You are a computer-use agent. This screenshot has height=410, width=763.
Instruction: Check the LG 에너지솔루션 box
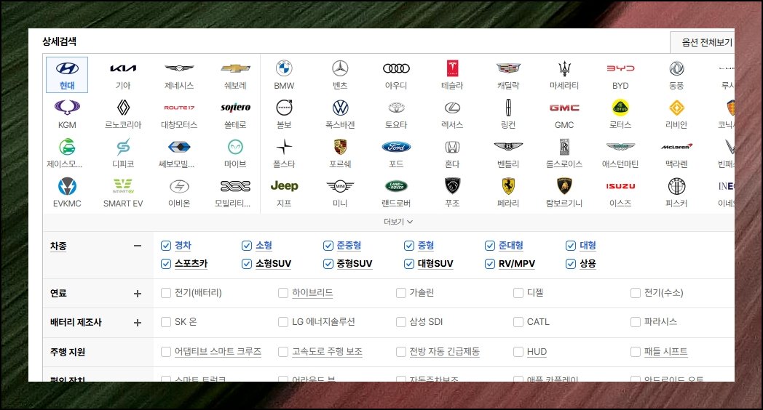(x=283, y=322)
